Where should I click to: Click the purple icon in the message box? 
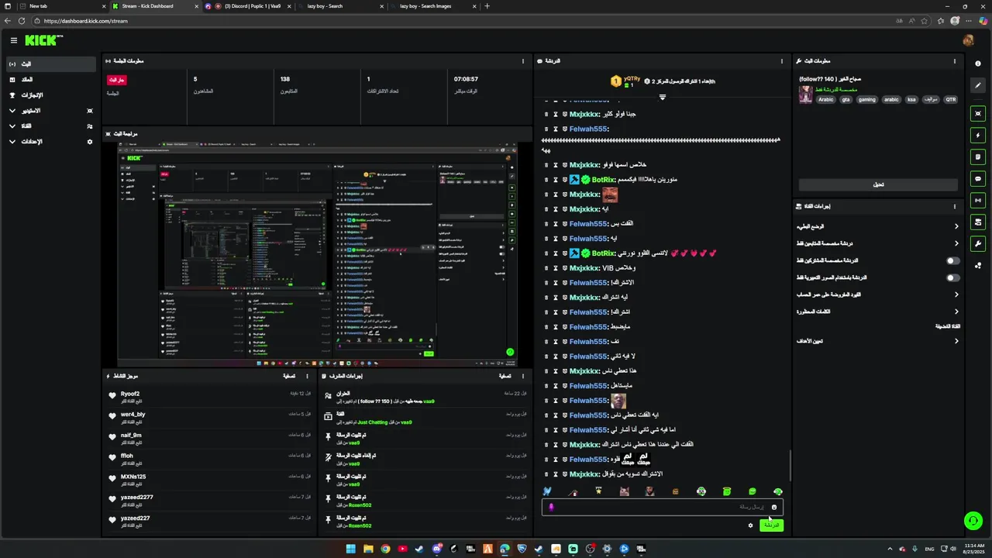[551, 507]
